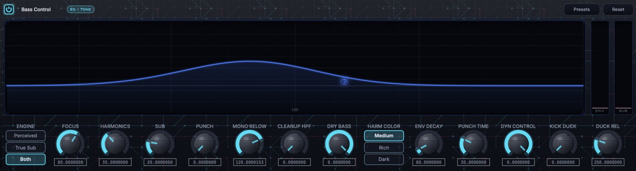Click the DUCK REL knob
The height and width of the screenshot is (171, 636).
[608, 143]
